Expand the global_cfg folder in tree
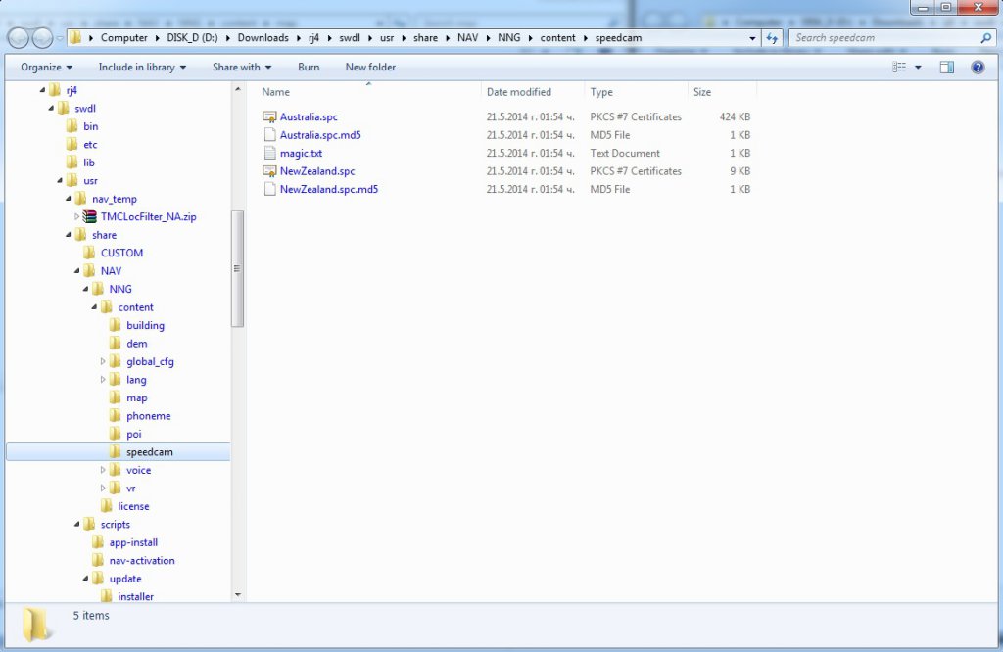1003x652 pixels. (103, 362)
